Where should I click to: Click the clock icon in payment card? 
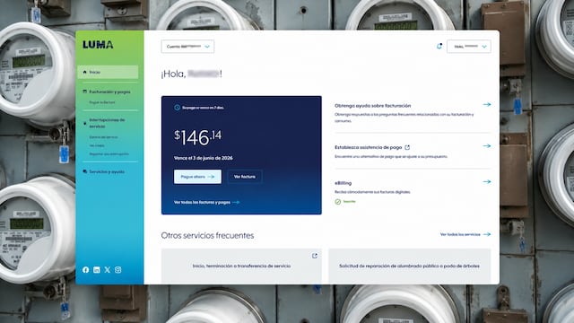178,108
